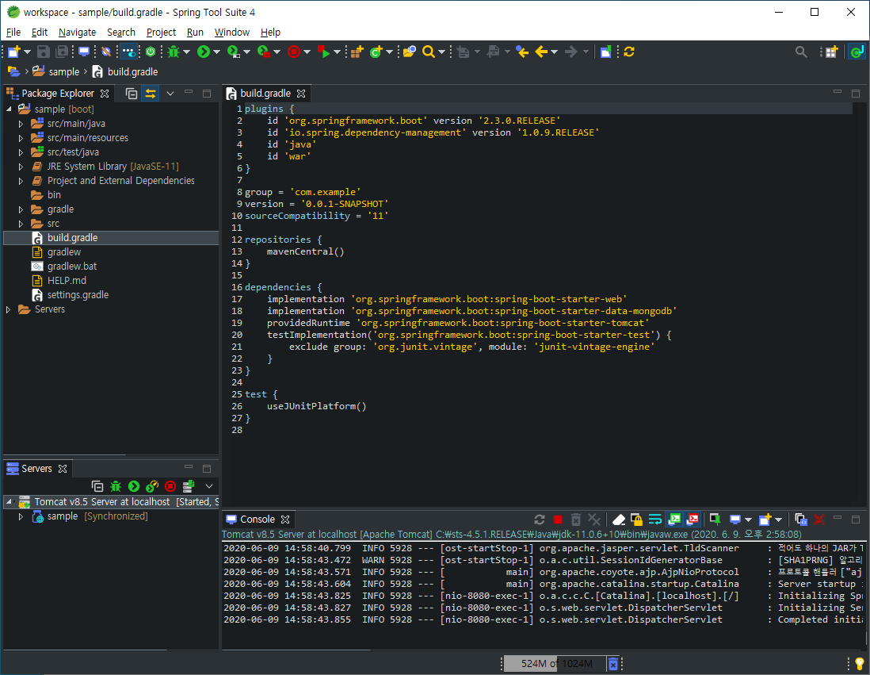Minimize the Servers view panel

pyautogui.click(x=189, y=468)
